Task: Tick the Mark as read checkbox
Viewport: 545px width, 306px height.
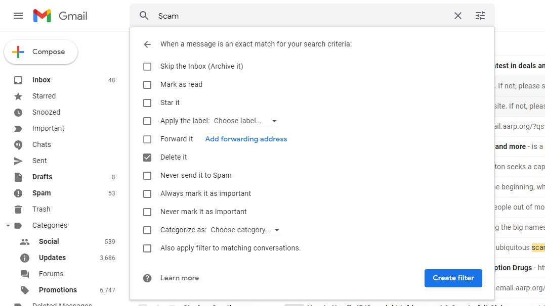Action: tap(147, 84)
